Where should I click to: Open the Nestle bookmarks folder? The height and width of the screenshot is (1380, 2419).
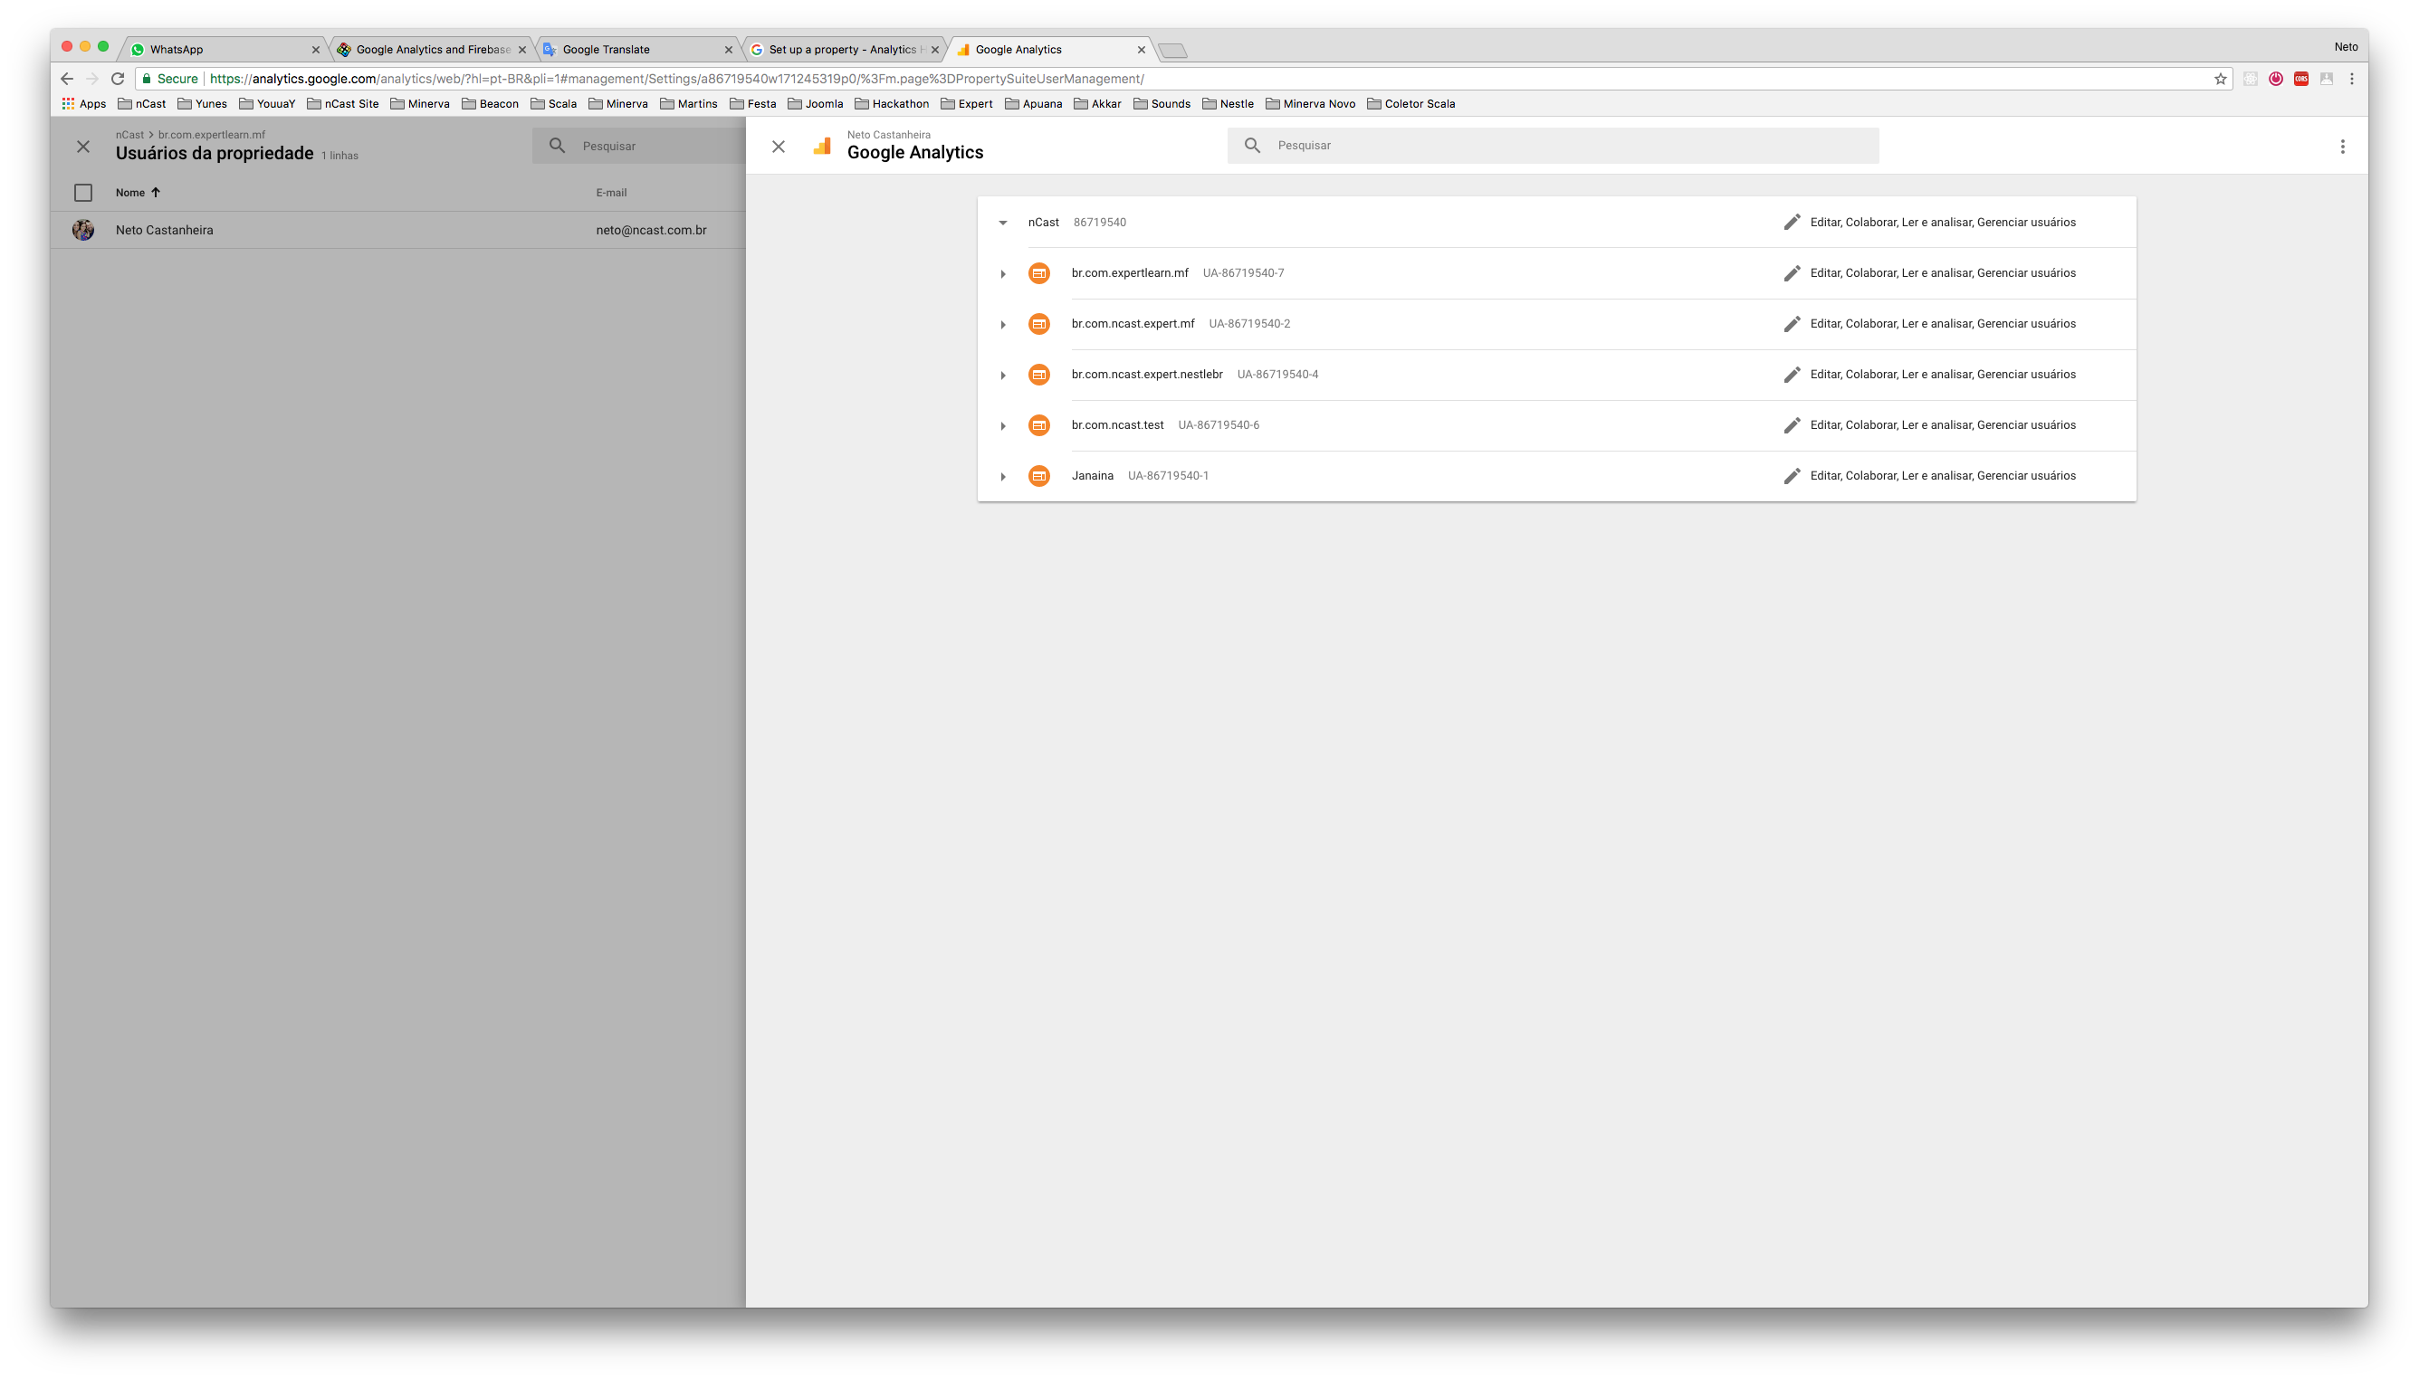tap(1227, 103)
